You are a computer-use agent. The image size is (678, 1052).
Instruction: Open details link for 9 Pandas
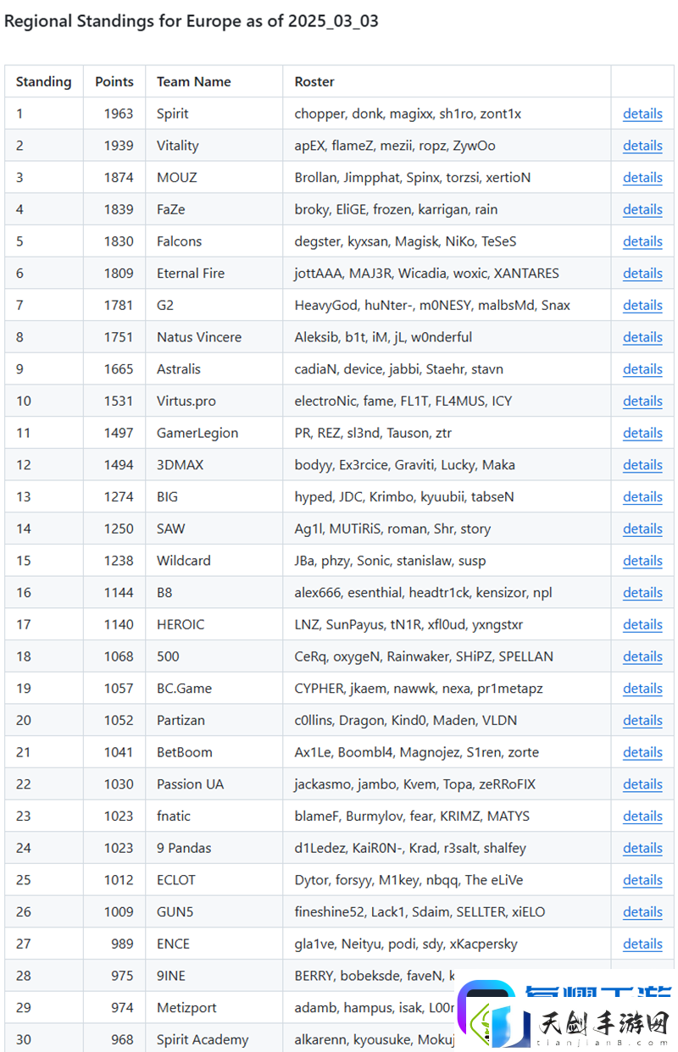(642, 848)
